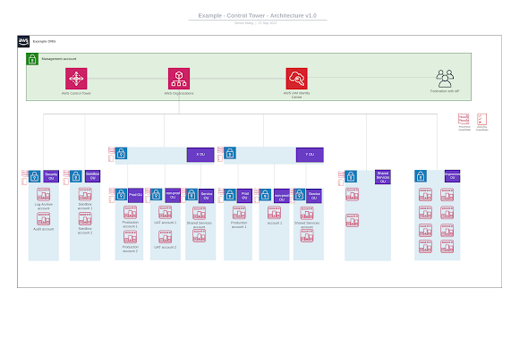Click the purple Y OU label

(310, 155)
